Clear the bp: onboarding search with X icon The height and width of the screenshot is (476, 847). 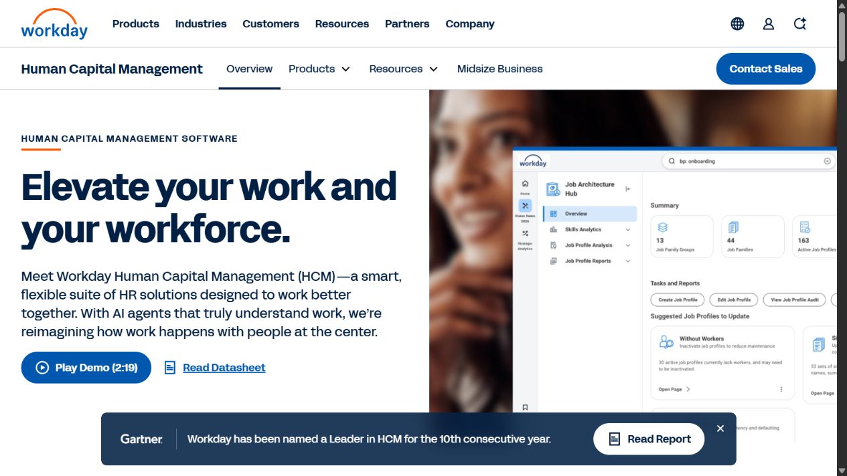point(827,161)
